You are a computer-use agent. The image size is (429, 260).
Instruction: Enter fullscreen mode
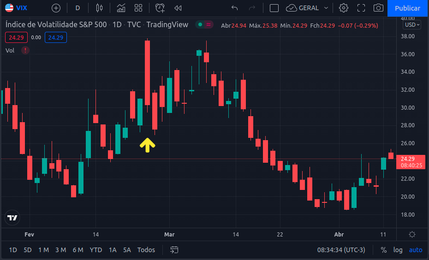(x=361, y=8)
